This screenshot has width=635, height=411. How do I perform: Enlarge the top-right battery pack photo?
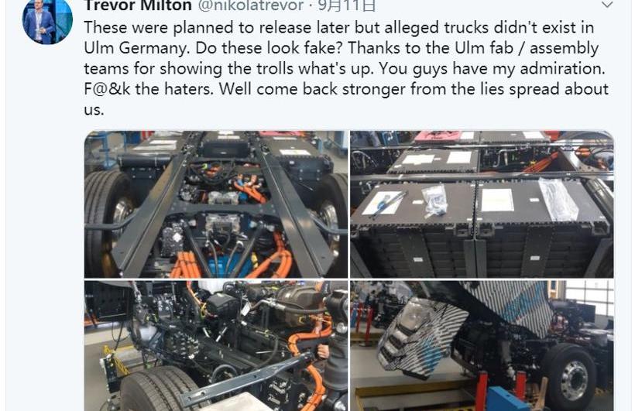coord(482,204)
